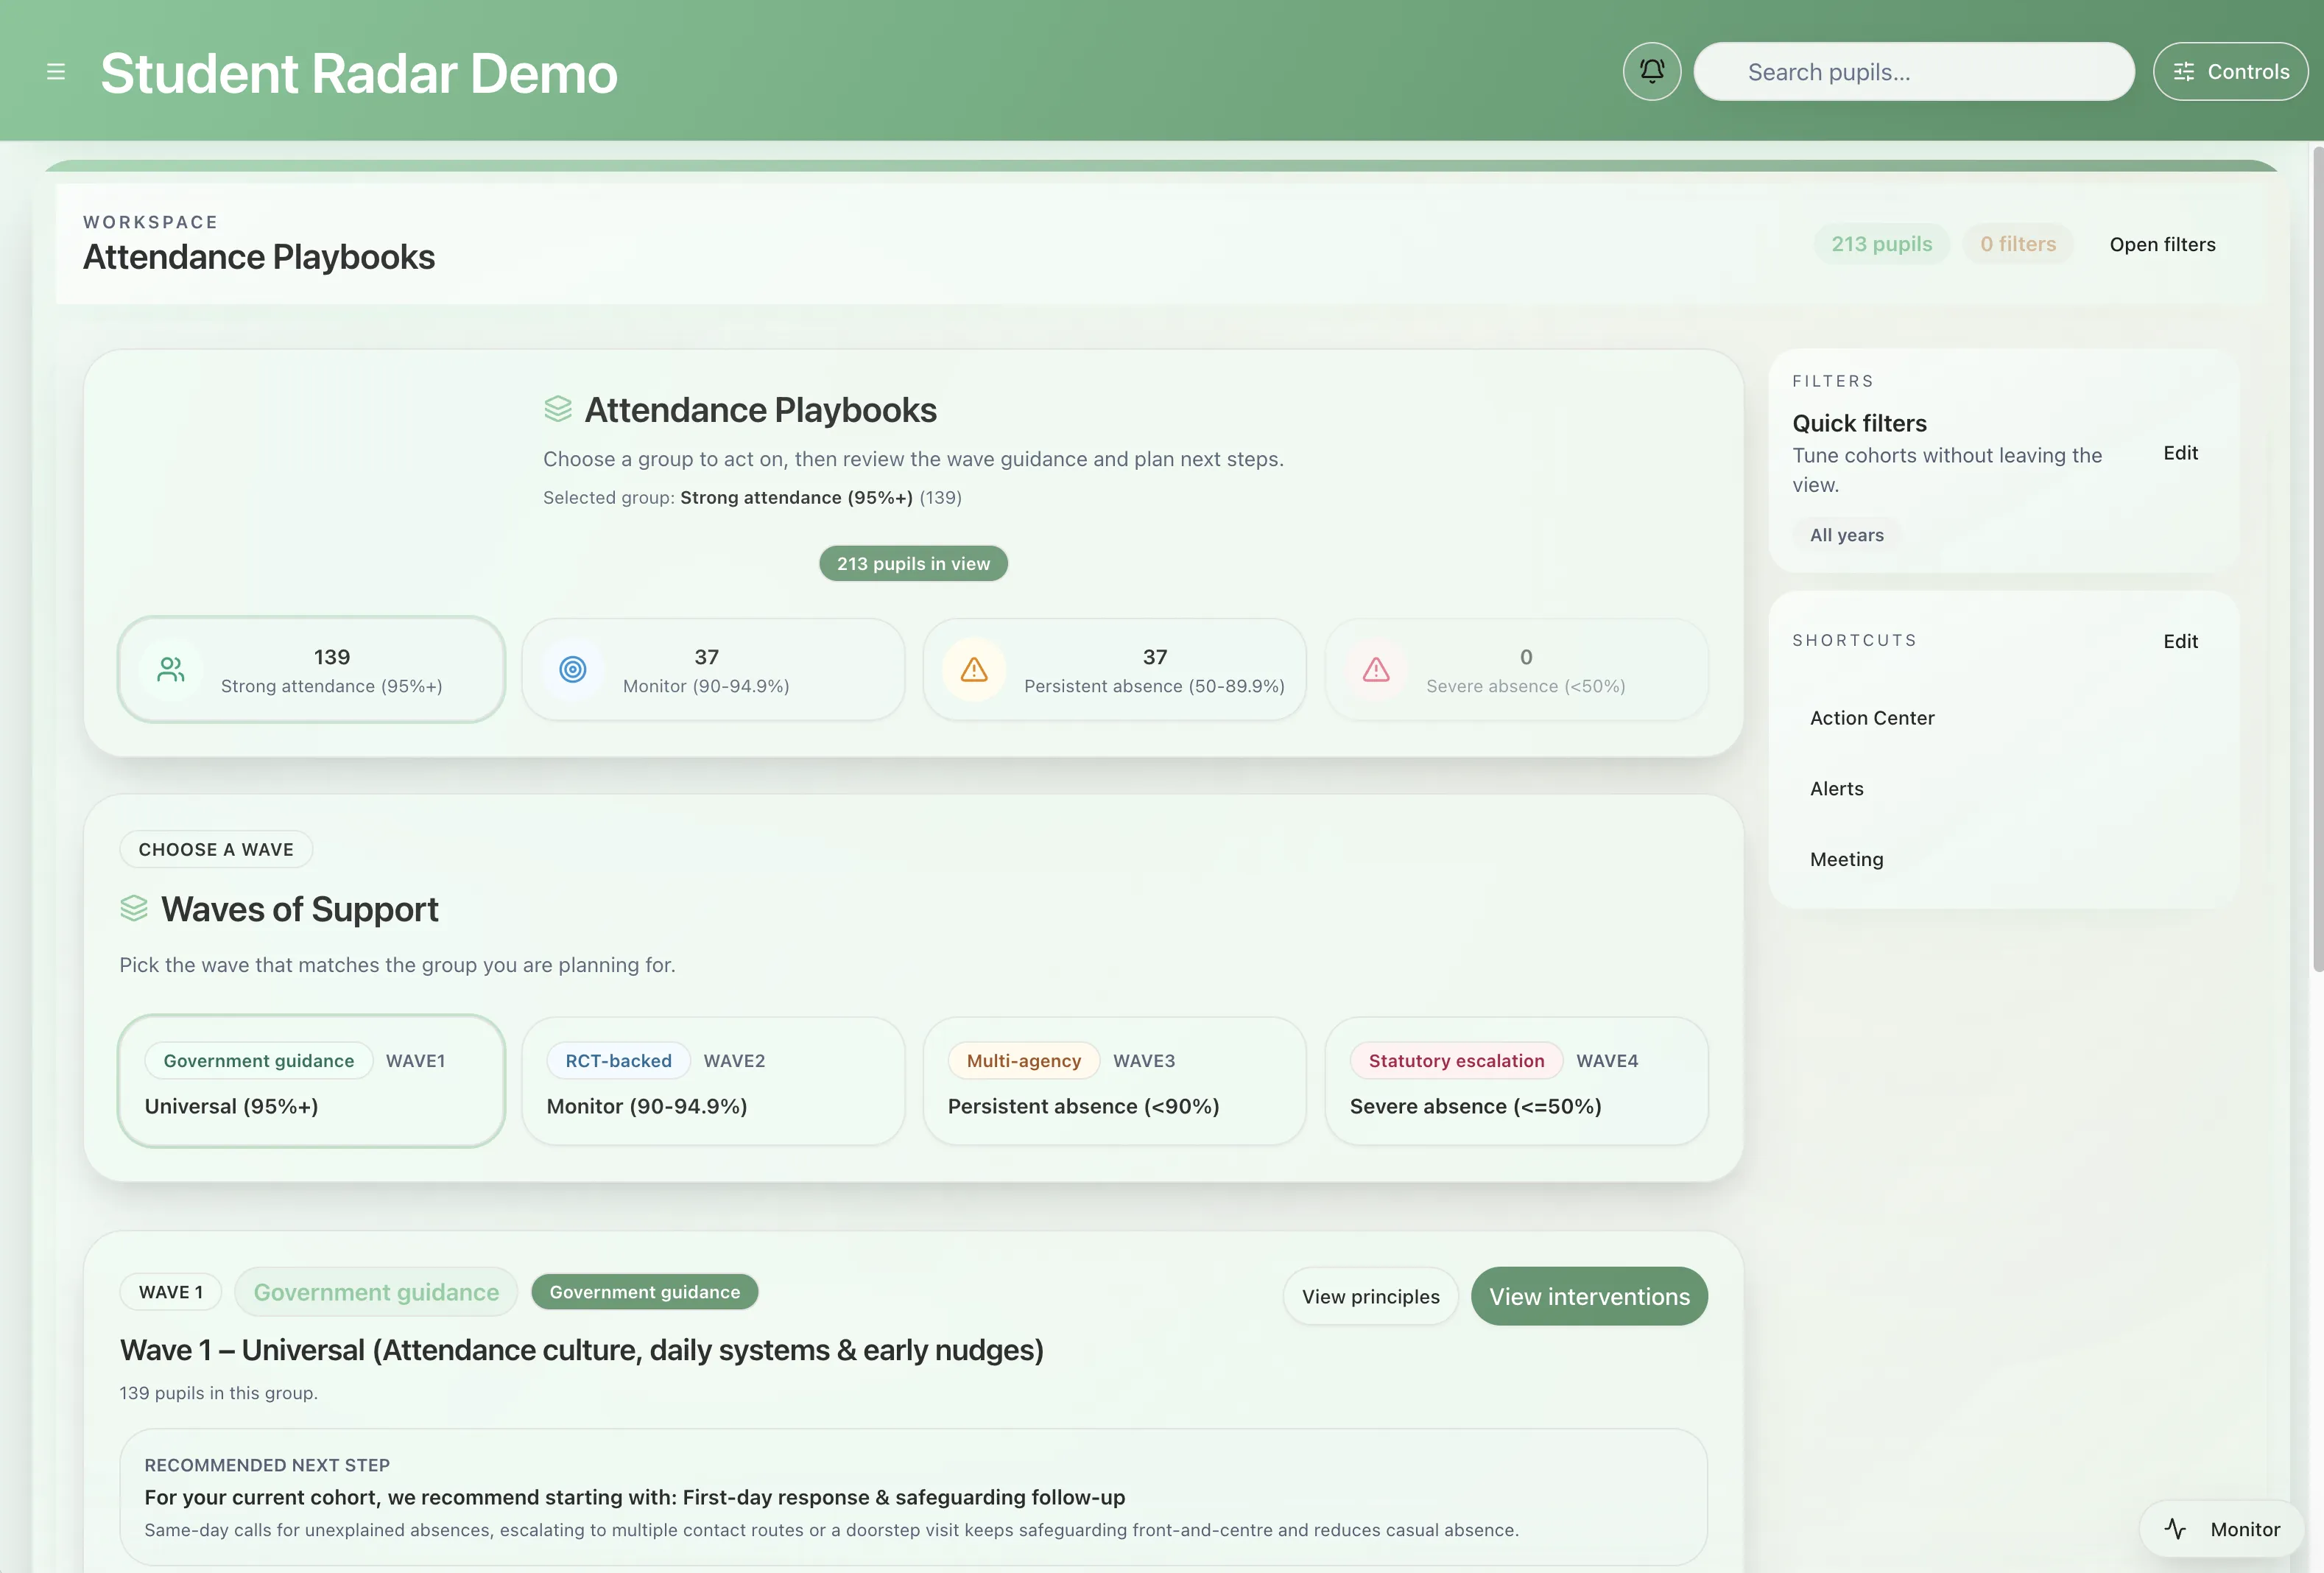Open the hamburger navigation menu
This screenshot has width=2324, height=1573.
click(56, 72)
